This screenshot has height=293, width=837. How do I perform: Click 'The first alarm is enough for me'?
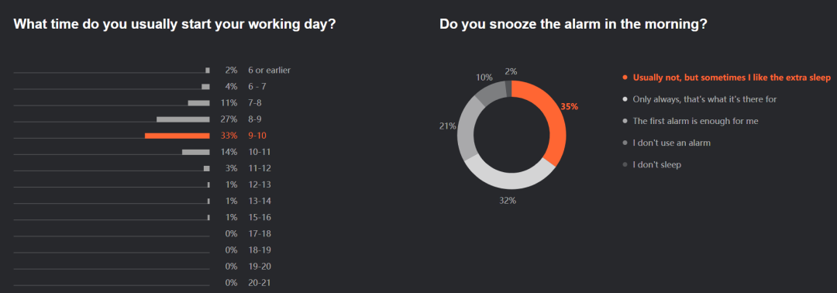tap(695, 121)
